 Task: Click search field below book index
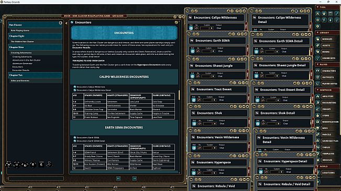[36, 178]
